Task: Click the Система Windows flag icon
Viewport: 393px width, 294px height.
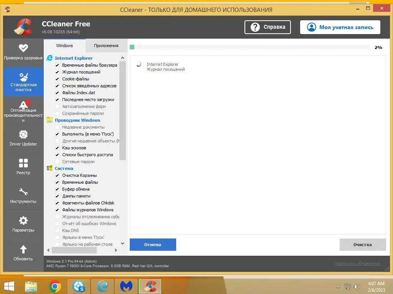Action: point(50,168)
